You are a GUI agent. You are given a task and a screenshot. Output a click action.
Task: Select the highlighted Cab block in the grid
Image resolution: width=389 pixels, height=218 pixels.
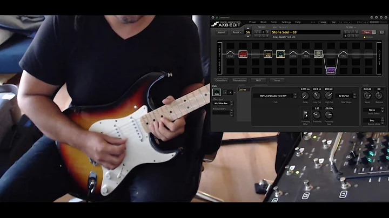tap(280, 54)
